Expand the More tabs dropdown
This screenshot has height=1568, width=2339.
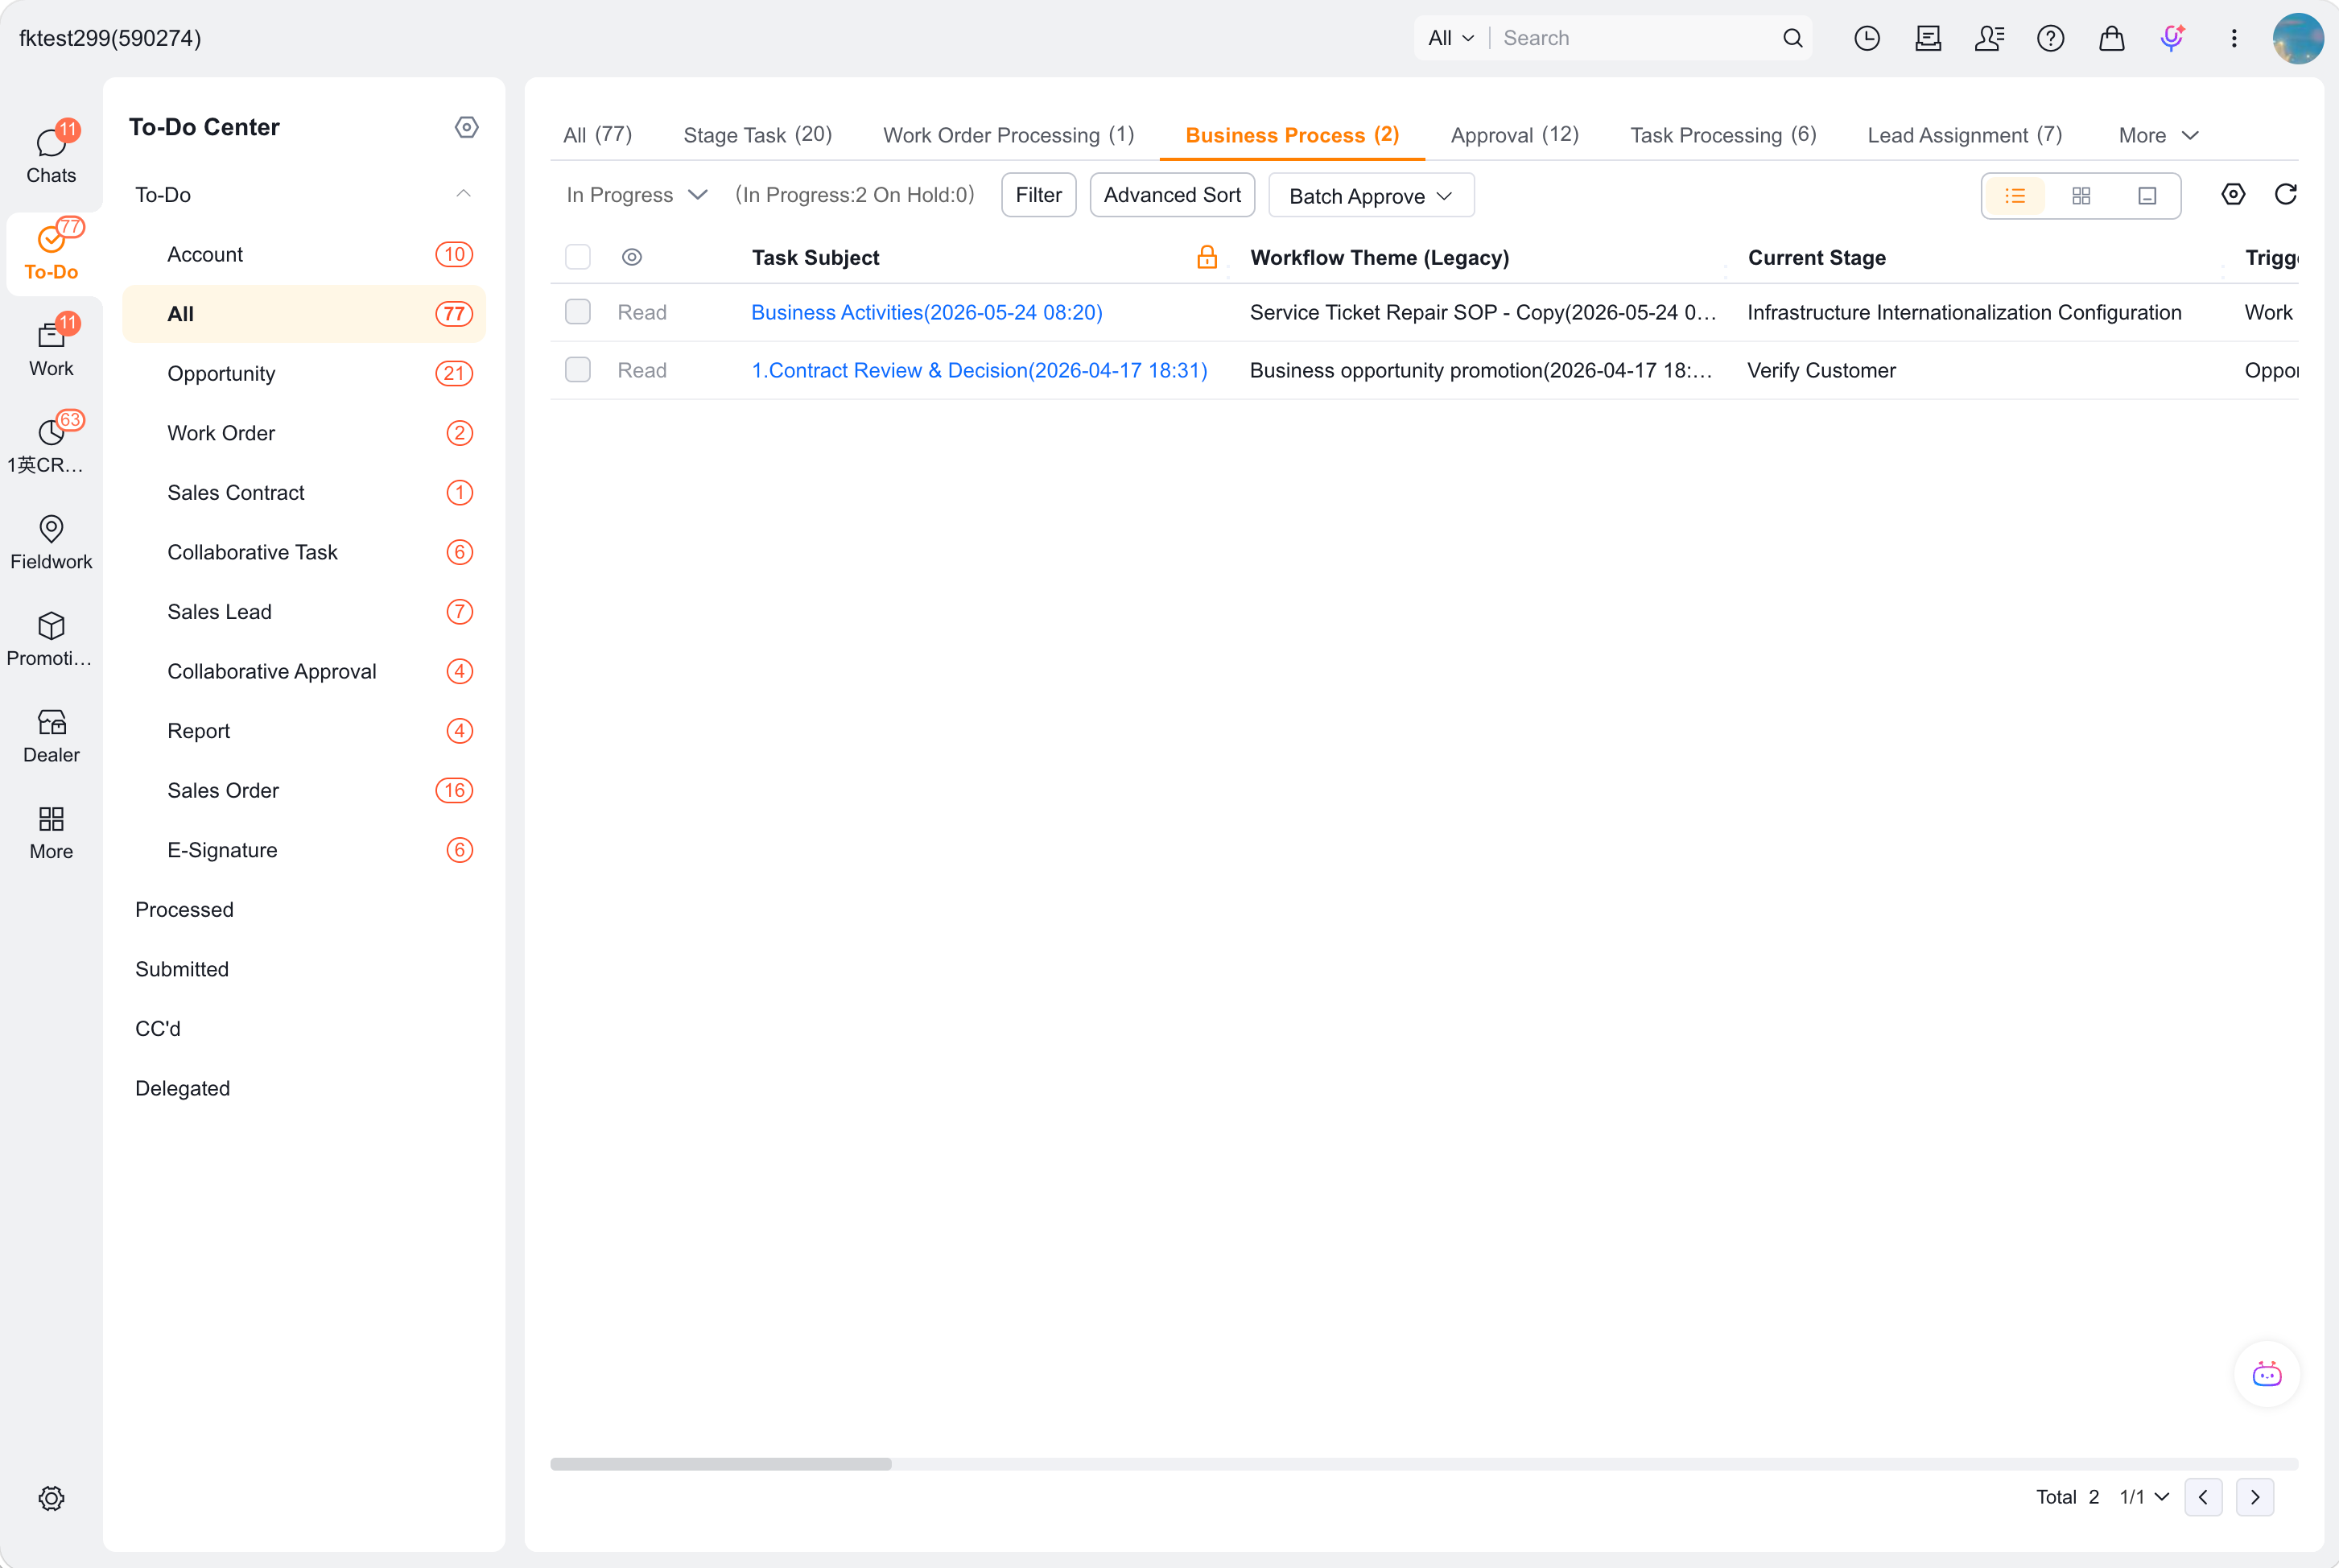(2157, 135)
